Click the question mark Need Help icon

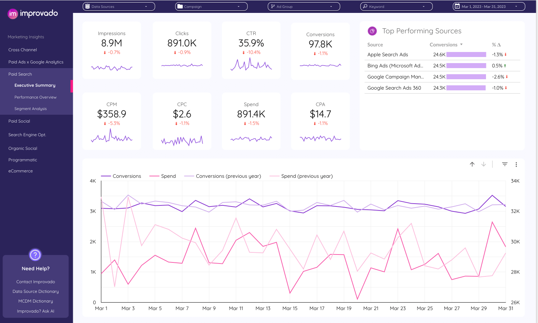(x=35, y=255)
